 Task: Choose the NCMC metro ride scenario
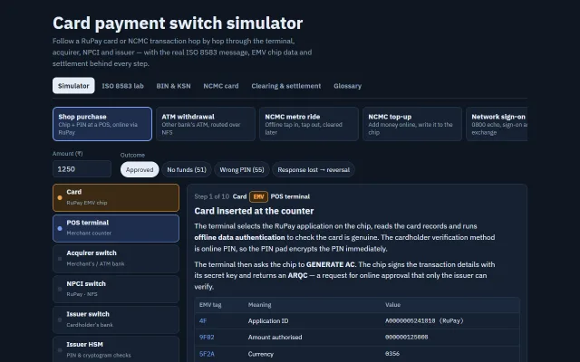point(309,124)
